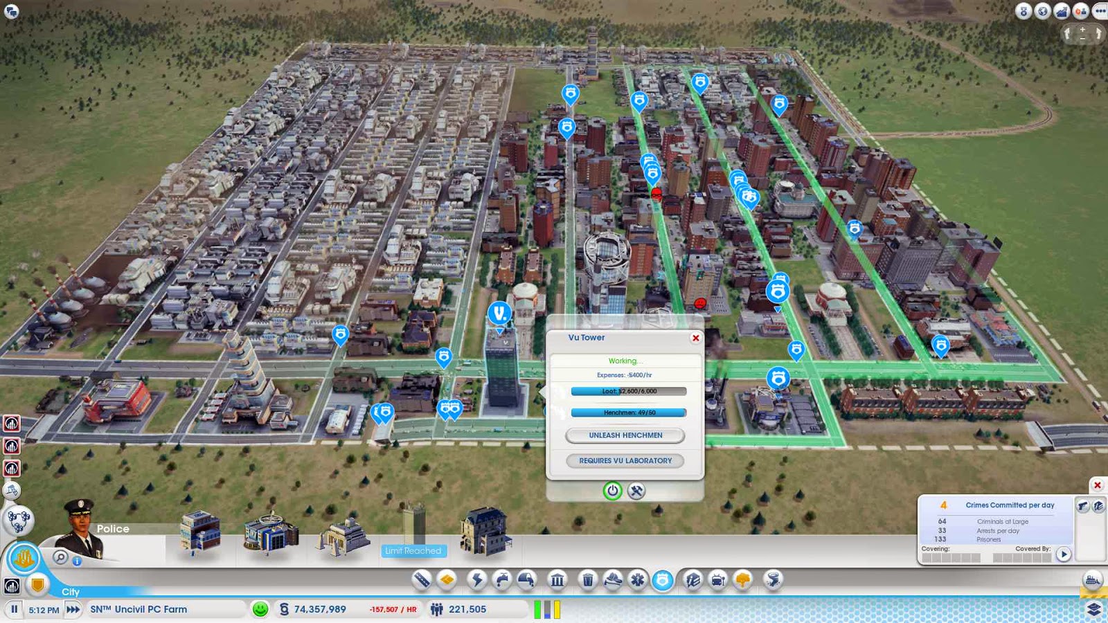This screenshot has height=623, width=1108.
Task: Open the Vu Tower edit tools icon
Action: pos(636,491)
